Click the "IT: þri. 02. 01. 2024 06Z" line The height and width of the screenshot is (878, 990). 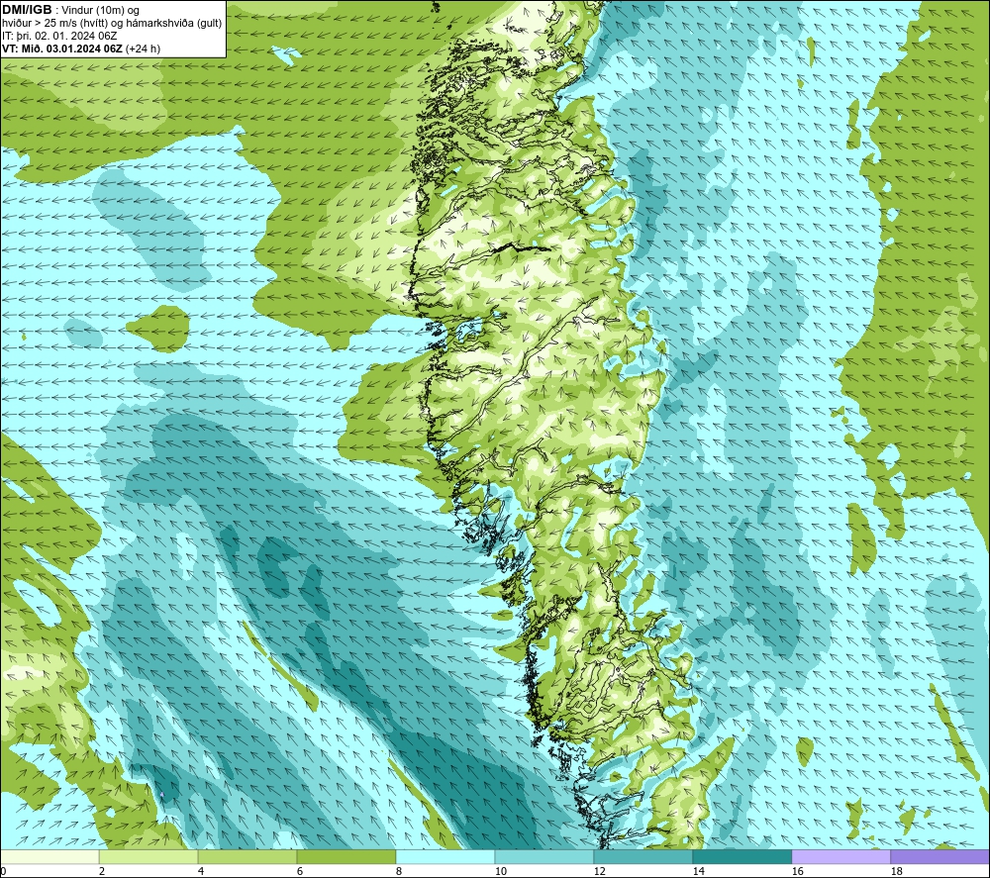click(59, 36)
